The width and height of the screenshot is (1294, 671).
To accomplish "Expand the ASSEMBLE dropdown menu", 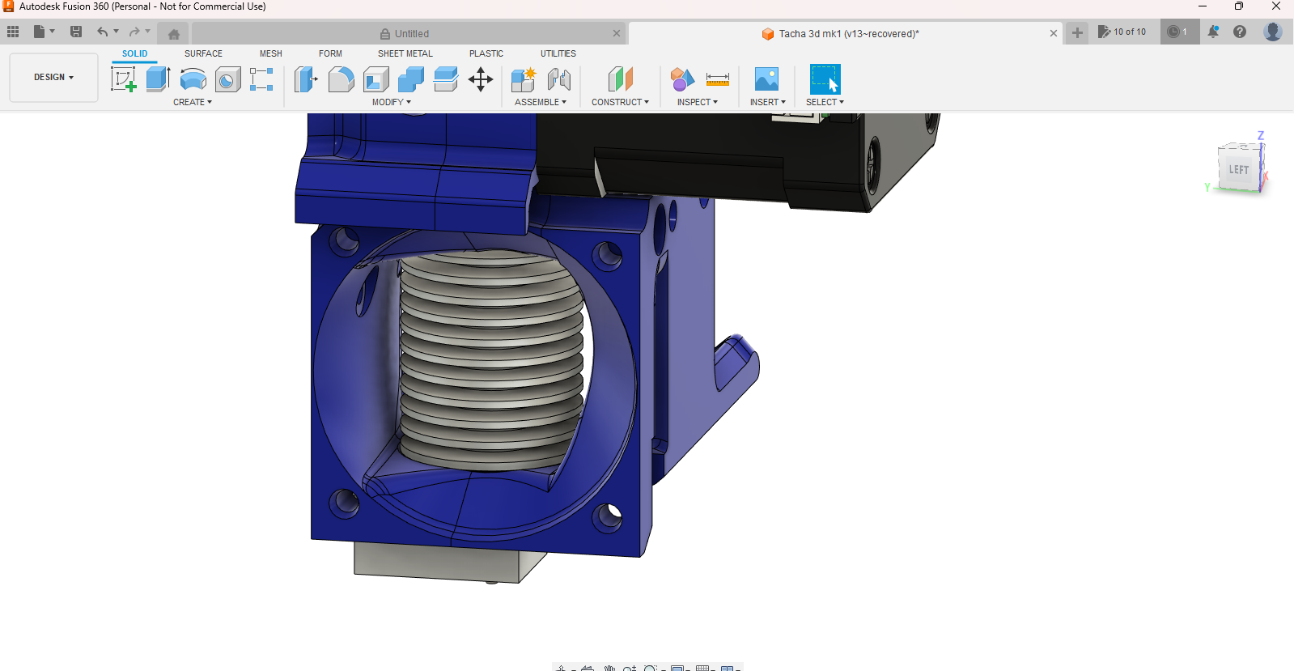I will pyautogui.click(x=541, y=102).
